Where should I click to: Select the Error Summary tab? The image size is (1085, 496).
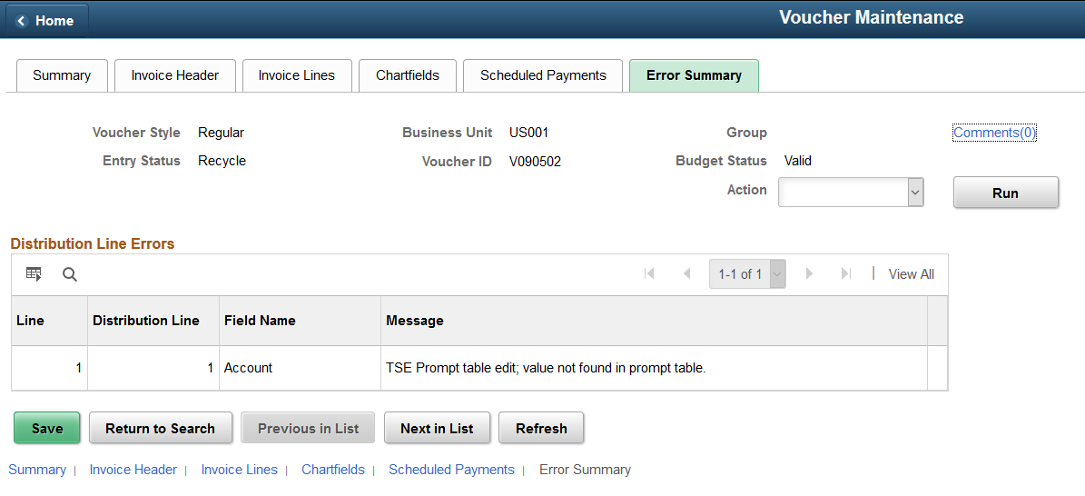[x=694, y=75]
